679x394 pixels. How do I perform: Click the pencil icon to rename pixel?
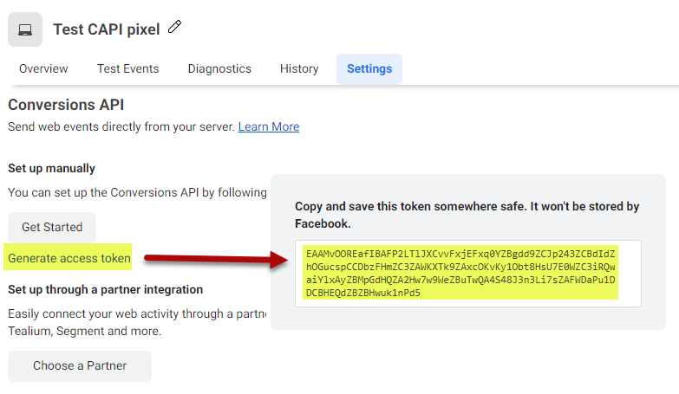(175, 28)
